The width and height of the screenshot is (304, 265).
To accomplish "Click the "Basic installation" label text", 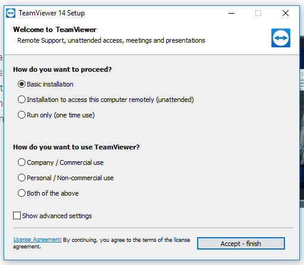I will 50,84.
